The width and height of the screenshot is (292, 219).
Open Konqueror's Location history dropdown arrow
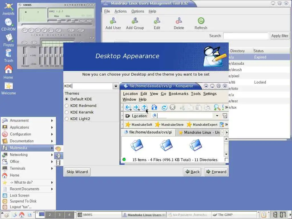(217, 116)
